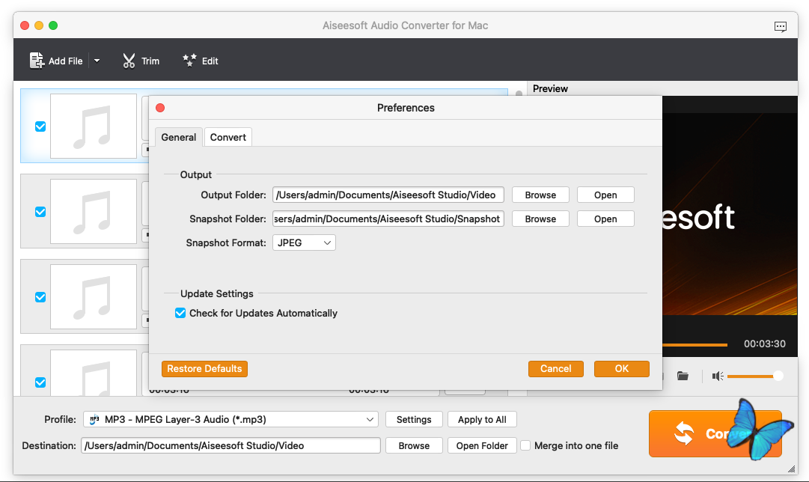Switch to the General tab

(179, 137)
